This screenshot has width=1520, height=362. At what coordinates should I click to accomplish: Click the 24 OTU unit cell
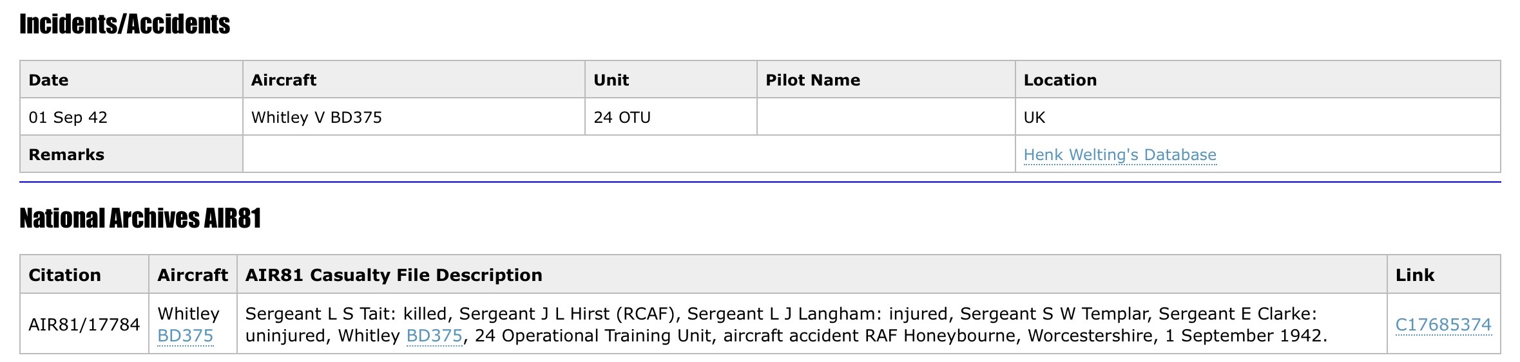pos(622,117)
